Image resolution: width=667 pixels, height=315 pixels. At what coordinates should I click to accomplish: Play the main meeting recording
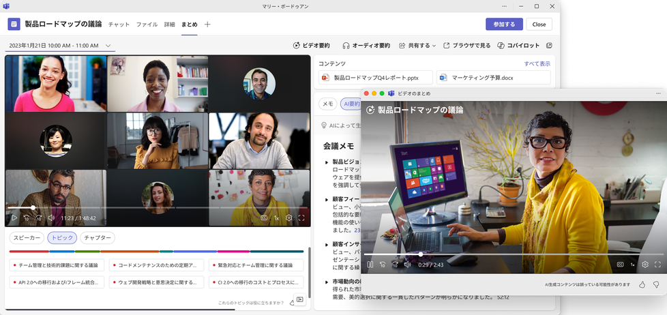click(x=14, y=218)
